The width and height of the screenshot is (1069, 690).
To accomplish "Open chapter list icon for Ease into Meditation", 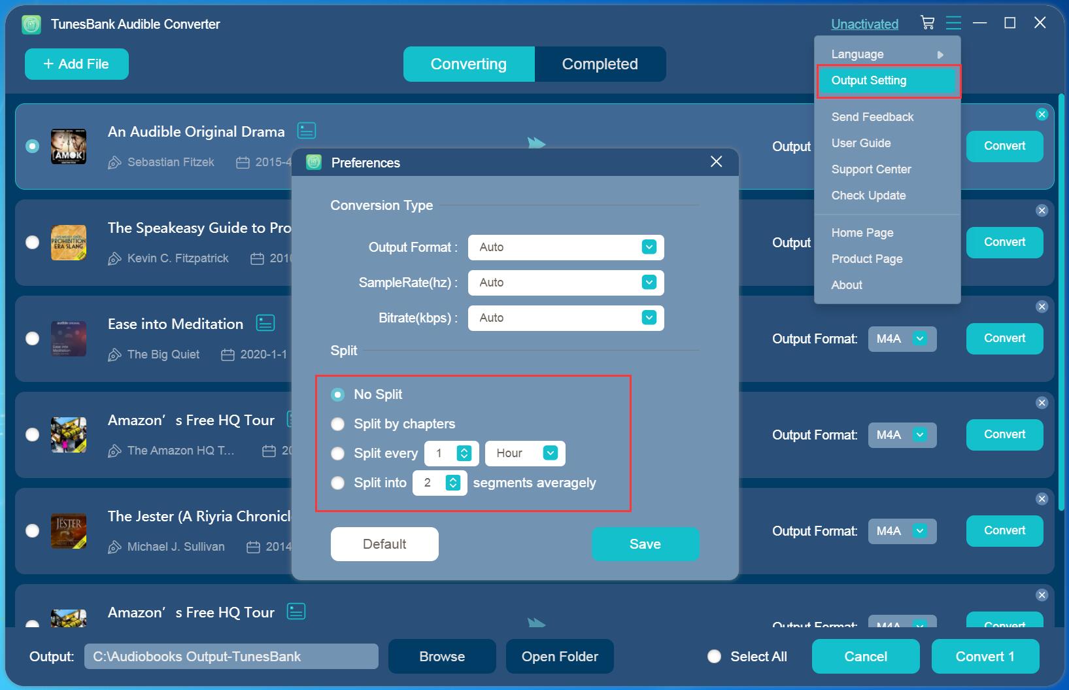I will point(265,323).
